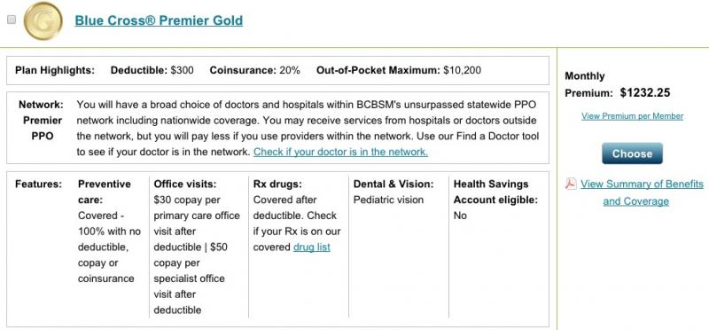Click the Rx drugs feature heading

[x=277, y=185]
